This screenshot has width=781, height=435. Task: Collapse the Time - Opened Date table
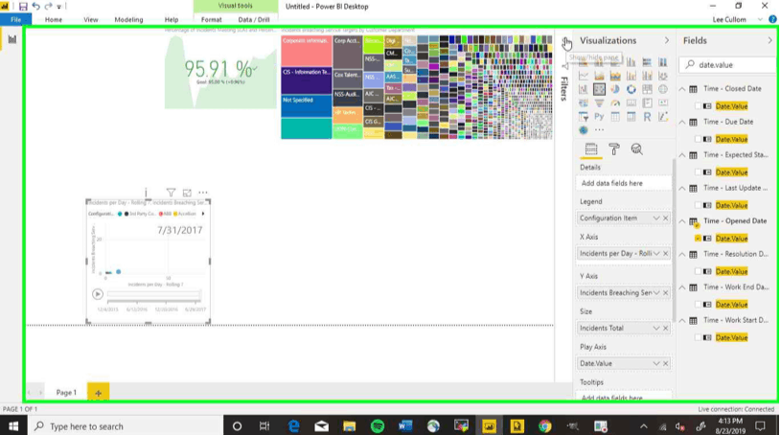coord(682,221)
